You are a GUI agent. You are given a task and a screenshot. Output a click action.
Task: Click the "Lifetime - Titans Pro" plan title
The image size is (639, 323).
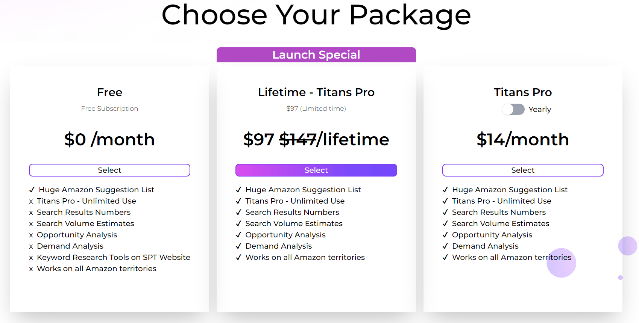(x=316, y=92)
